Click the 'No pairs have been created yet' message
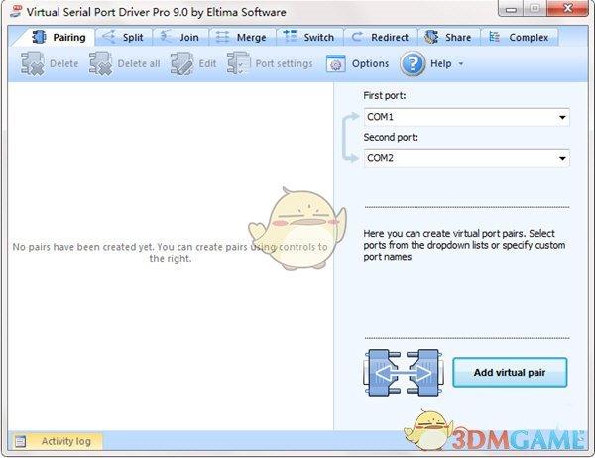Image resolution: width=595 pixels, height=458 pixels. [170, 253]
